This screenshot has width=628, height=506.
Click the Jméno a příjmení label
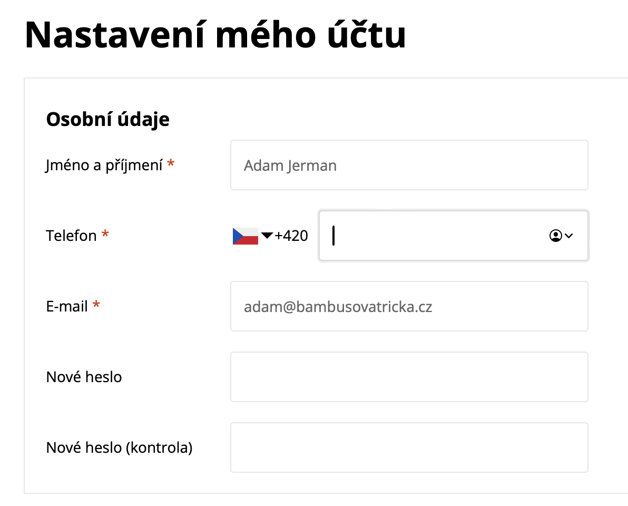(104, 165)
